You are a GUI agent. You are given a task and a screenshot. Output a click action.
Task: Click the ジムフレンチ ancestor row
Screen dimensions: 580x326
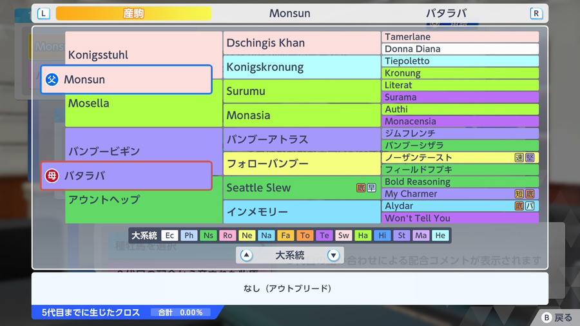460,133
